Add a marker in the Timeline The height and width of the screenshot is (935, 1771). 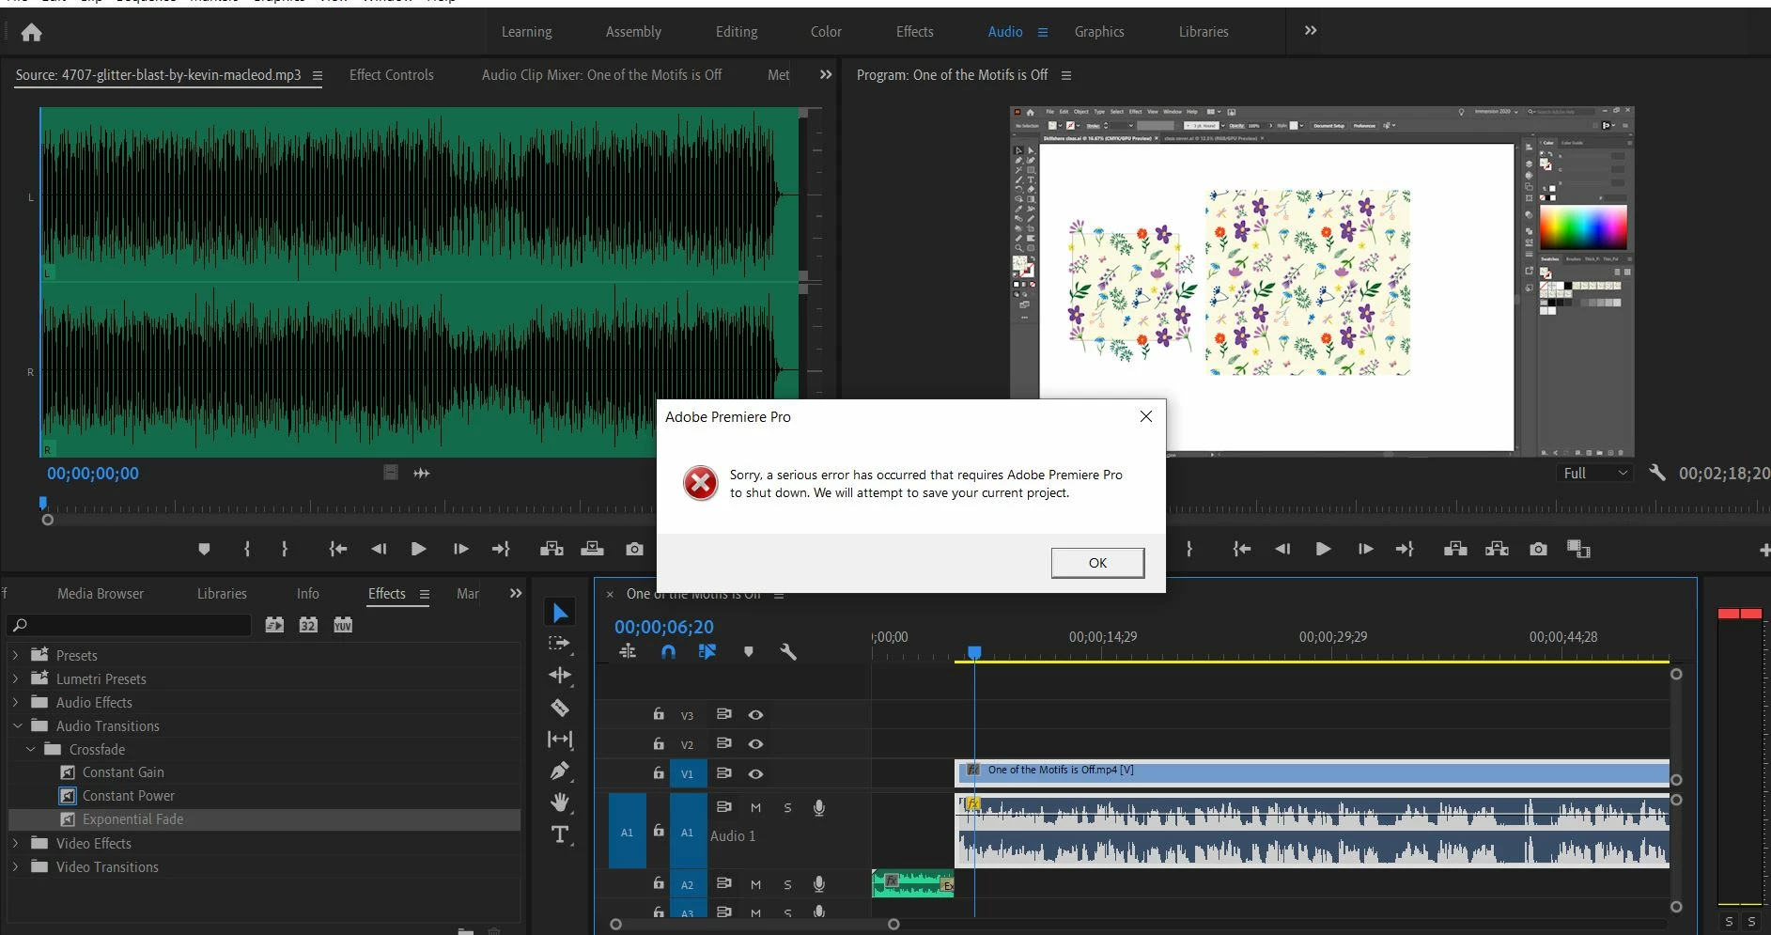pyautogui.click(x=749, y=651)
